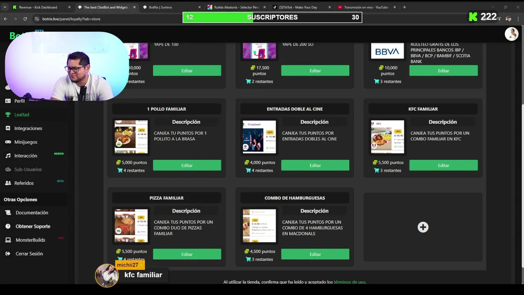The width and height of the screenshot is (524, 295).
Task: Go back in browser history
Action: pos(5,19)
